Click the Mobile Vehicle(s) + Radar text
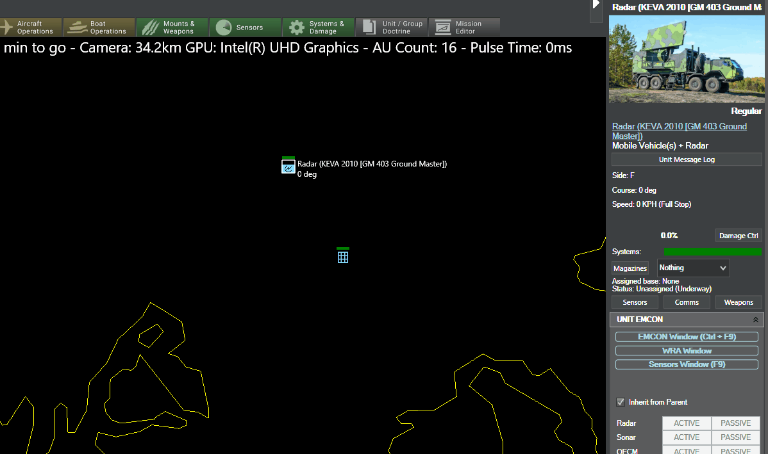 click(x=660, y=146)
